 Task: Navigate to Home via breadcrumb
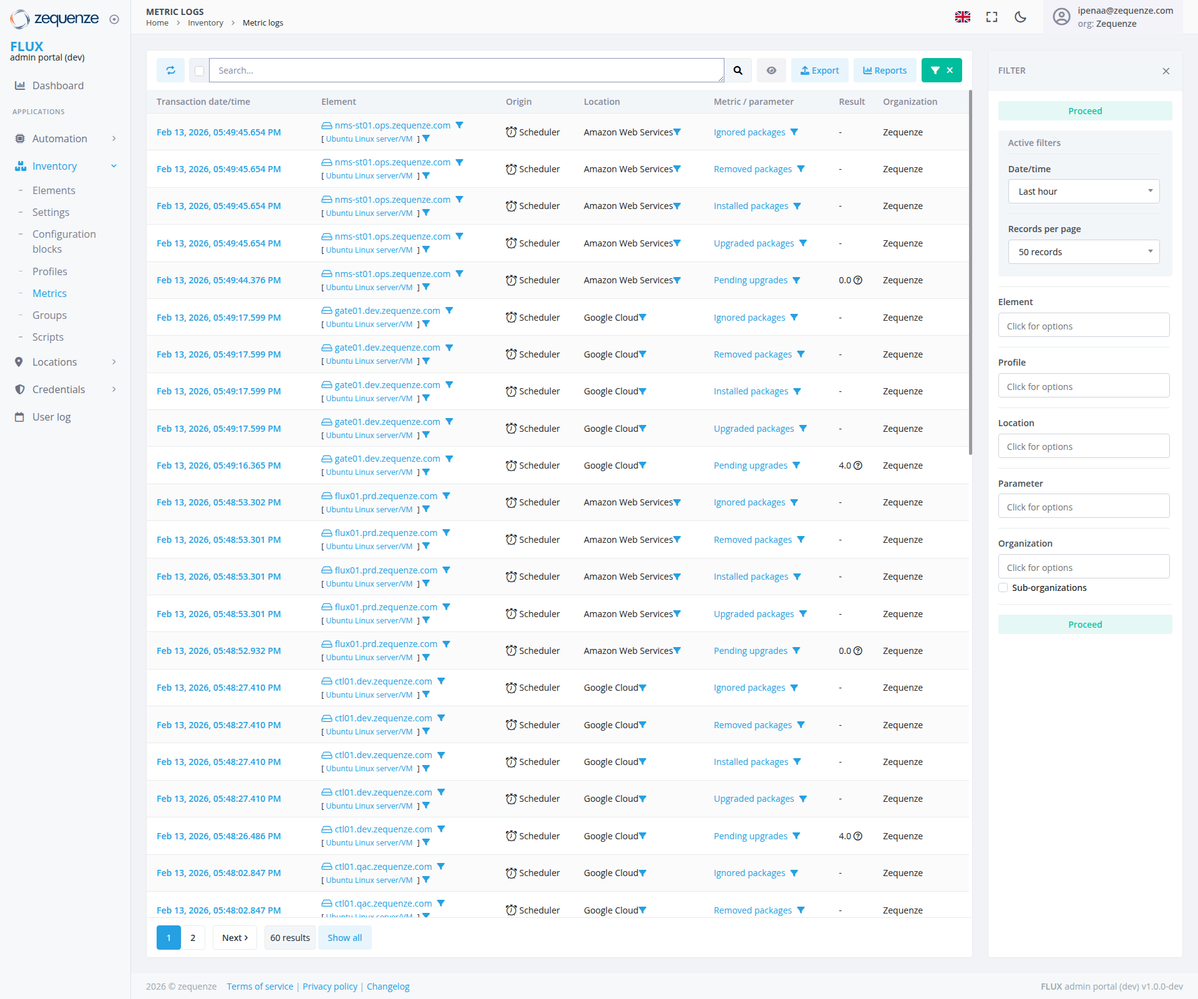click(157, 22)
